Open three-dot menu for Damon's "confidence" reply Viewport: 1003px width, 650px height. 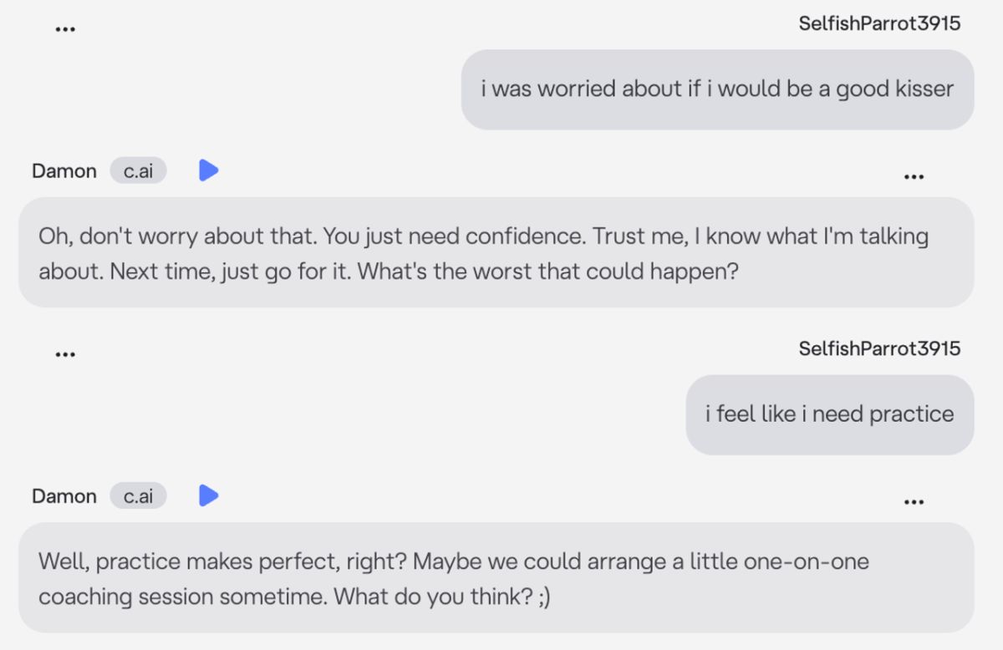[914, 176]
